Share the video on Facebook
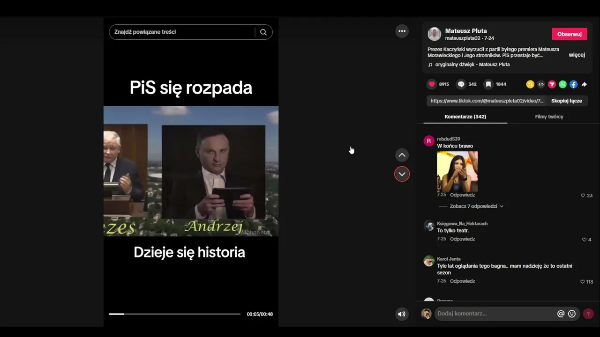Viewport: 600px width, 337px height. (x=573, y=84)
